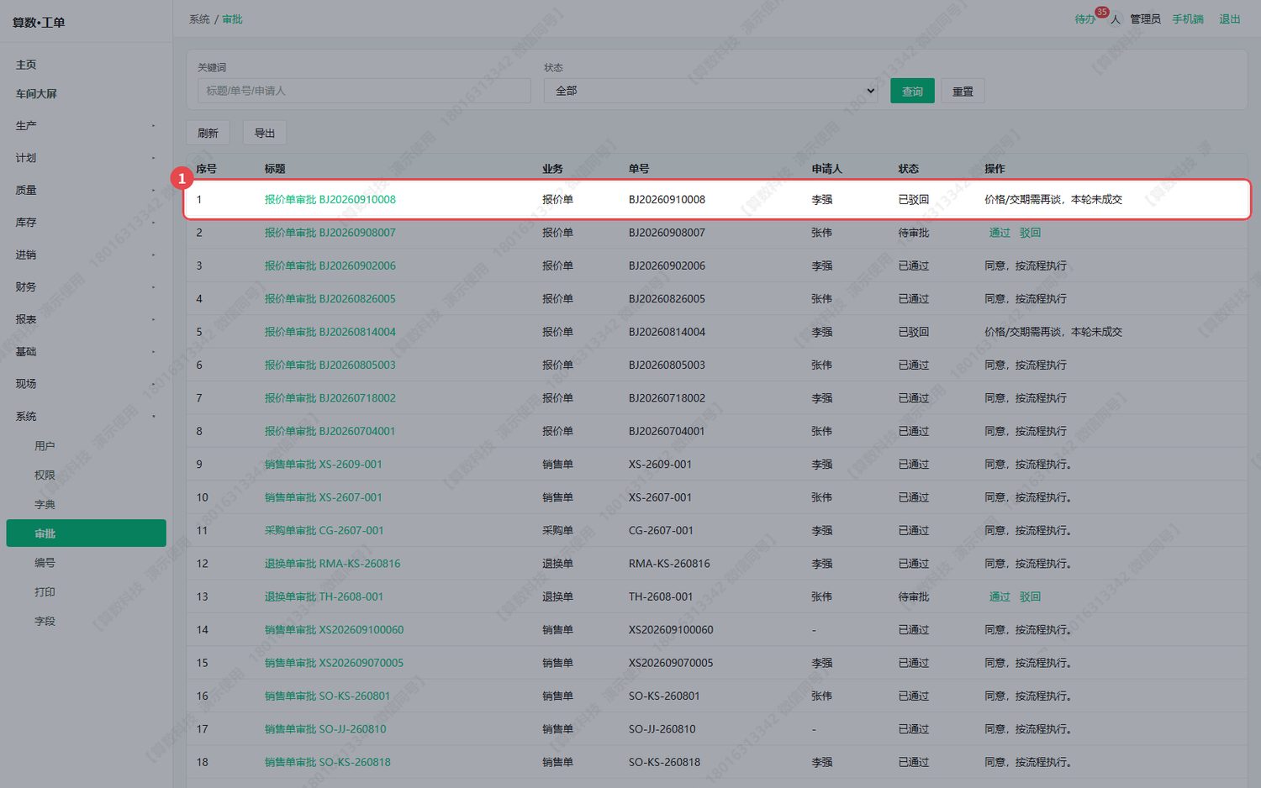
Task: Click the 导出 button
Action: [x=265, y=133]
